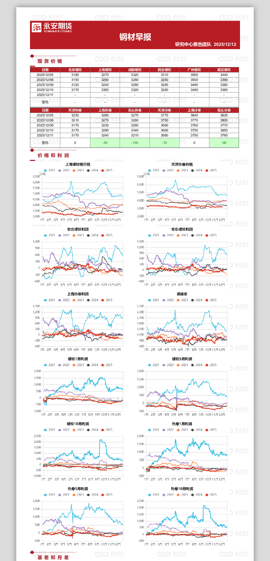270x561 pixels.
Task: Open the 螺纹10月利润 chart
Action: pos(78,452)
